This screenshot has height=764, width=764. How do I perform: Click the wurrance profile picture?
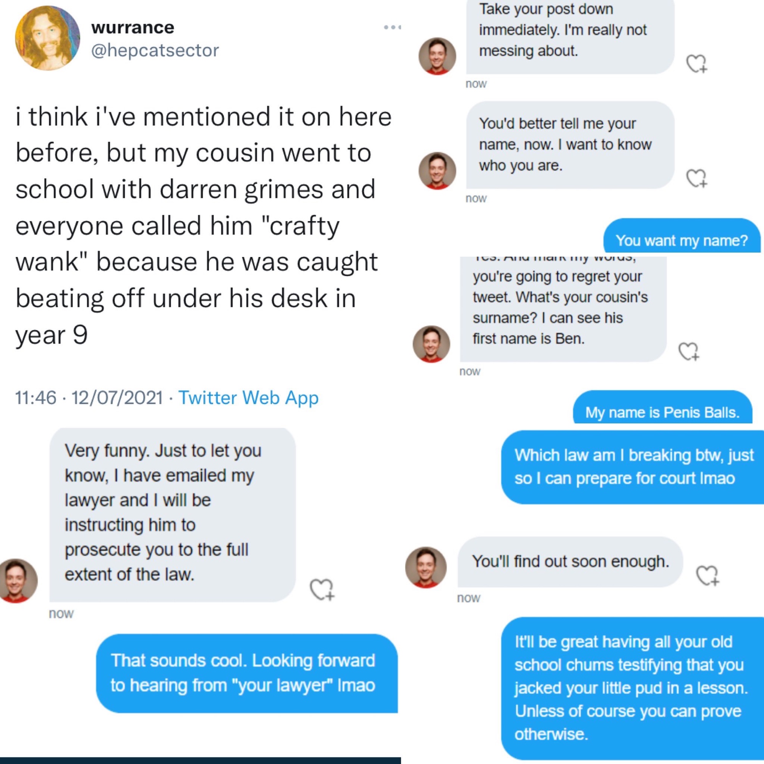[x=47, y=38]
